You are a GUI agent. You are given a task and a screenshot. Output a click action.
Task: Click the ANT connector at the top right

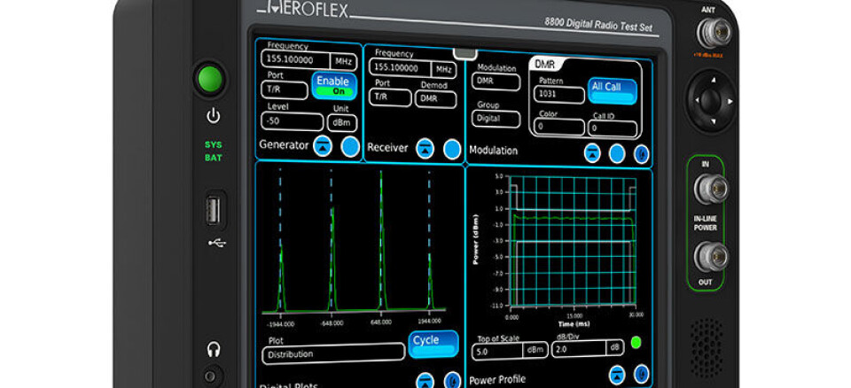coord(714,33)
